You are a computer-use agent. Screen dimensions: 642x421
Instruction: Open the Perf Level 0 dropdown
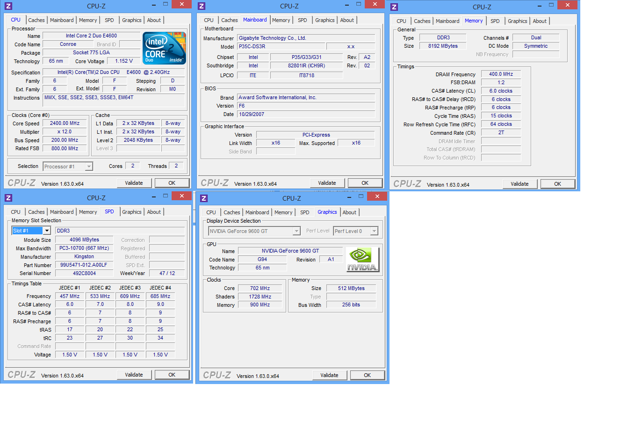pos(374,231)
